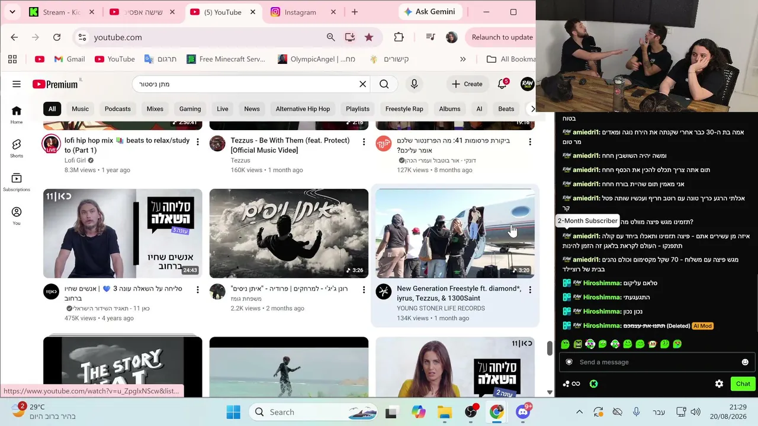The width and height of the screenshot is (758, 426).
Task: Toggle the taskbar microphone tray icon
Action: (x=636, y=412)
